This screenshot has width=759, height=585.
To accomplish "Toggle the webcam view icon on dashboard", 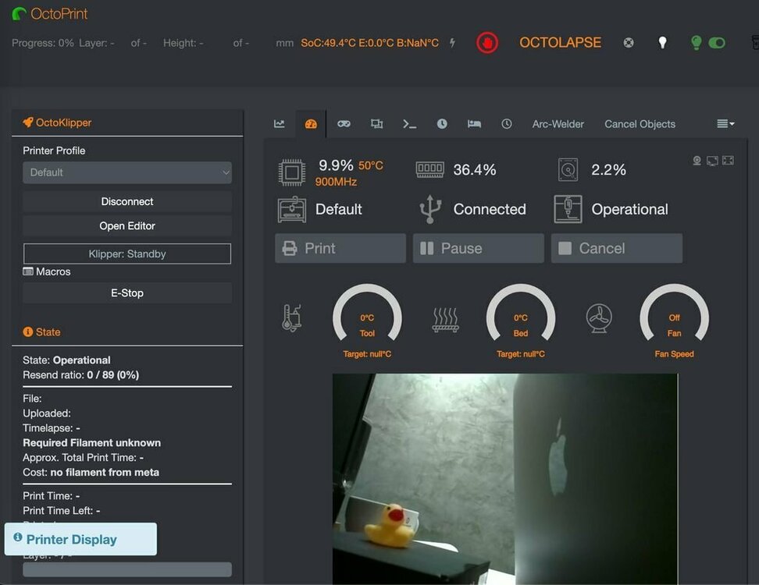I will point(697,160).
